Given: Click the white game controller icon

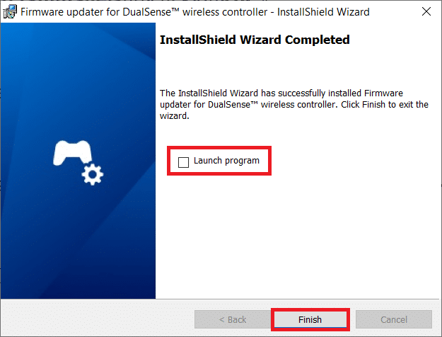Looking at the screenshot, I should [x=72, y=153].
